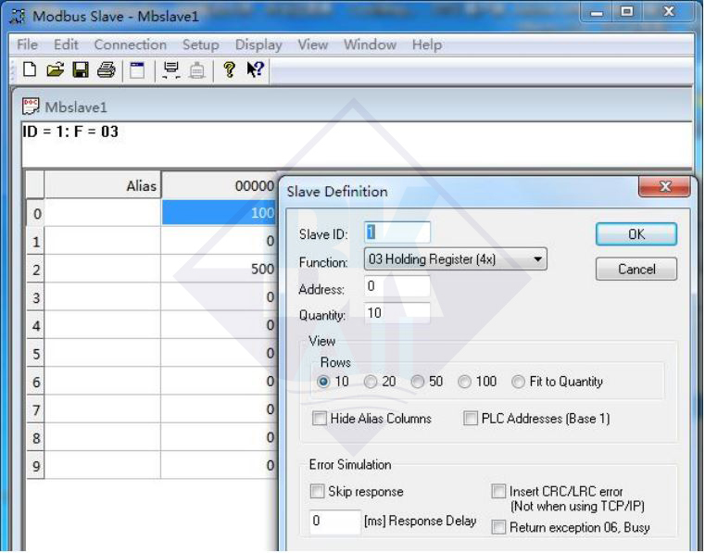
Task: Close the Slave Definition dialog
Action: (664, 185)
